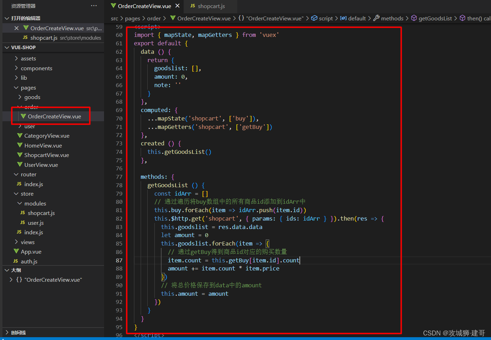Collapse the pages folder
Image resolution: width=491 pixels, height=340 pixels.
pyautogui.click(x=16, y=87)
